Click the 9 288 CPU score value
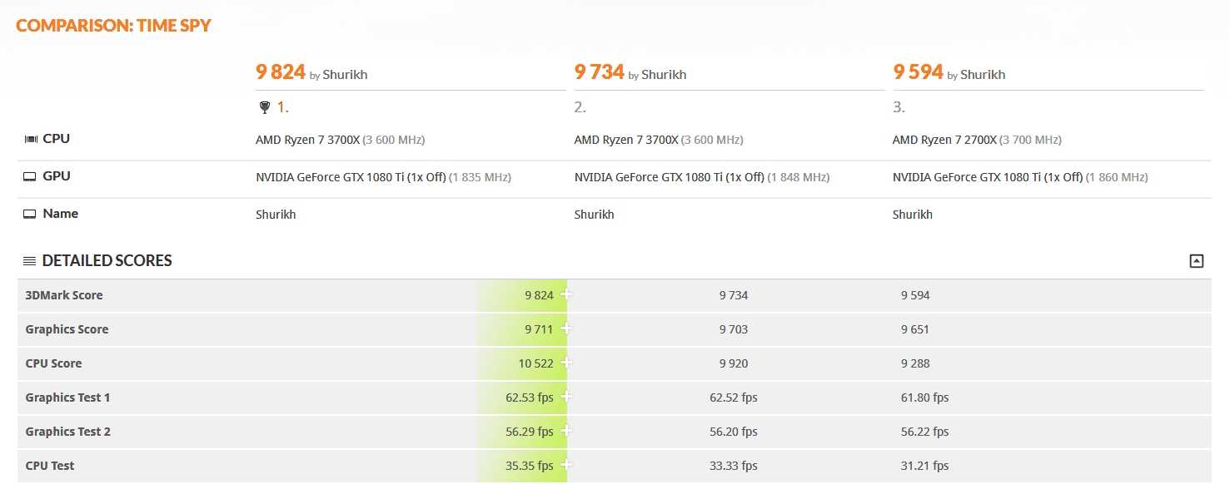This screenshot has height=484, width=1230. (x=915, y=363)
